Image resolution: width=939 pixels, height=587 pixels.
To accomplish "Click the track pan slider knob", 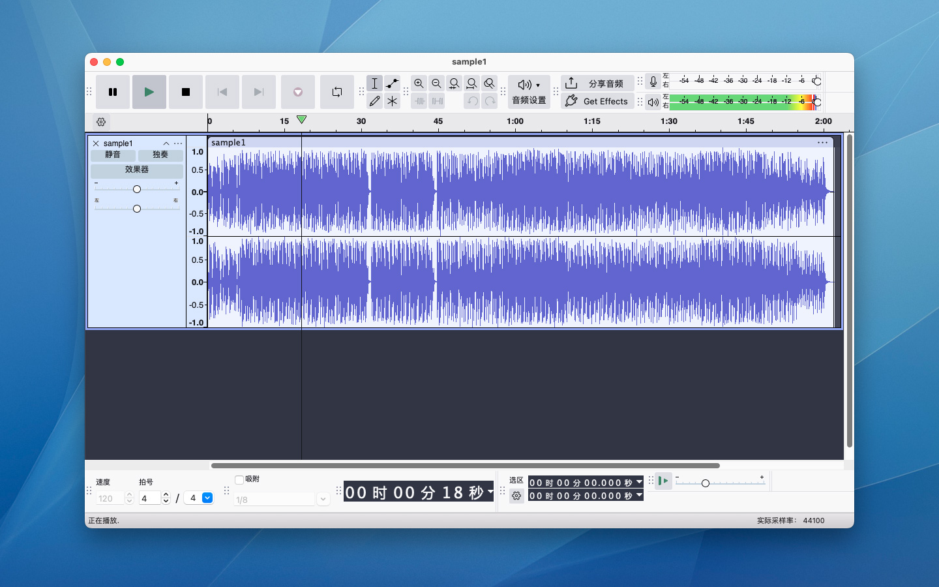I will coord(137,209).
